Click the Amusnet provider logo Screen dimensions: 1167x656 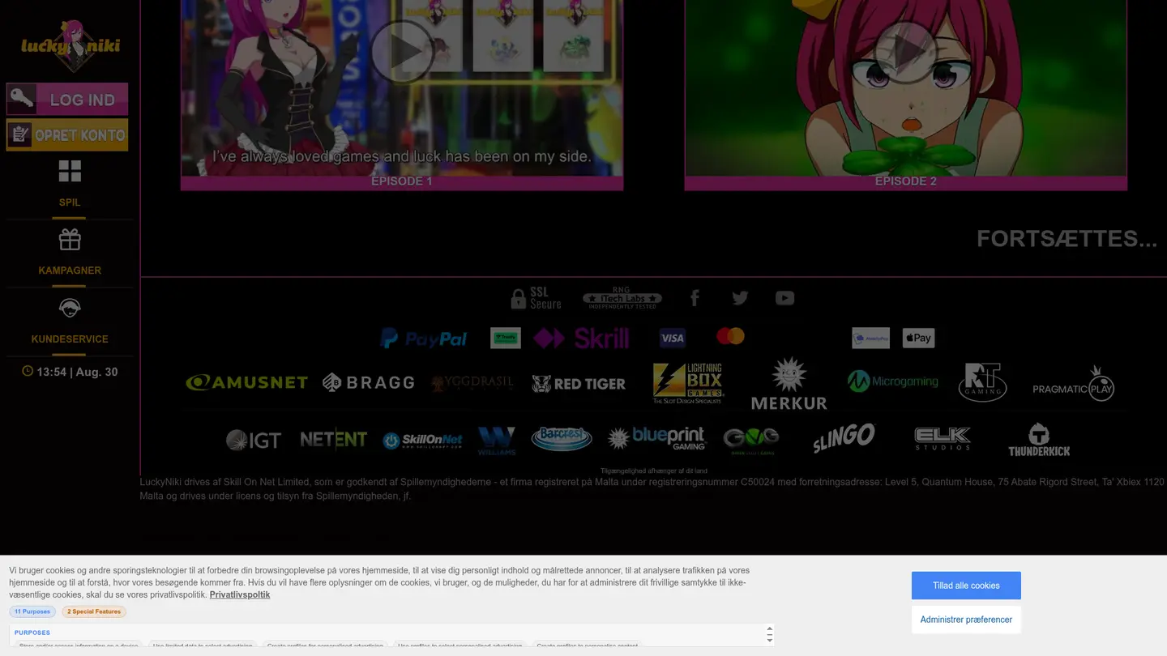pos(246,382)
